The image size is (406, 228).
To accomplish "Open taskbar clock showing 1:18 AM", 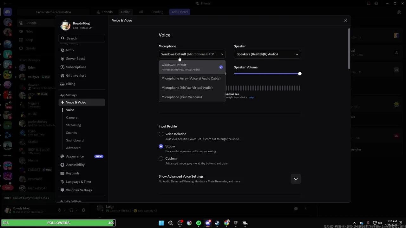I will (x=392, y=223).
